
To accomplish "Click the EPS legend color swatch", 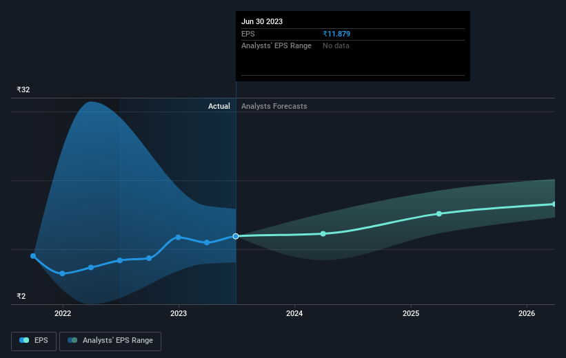I will click(x=24, y=340).
